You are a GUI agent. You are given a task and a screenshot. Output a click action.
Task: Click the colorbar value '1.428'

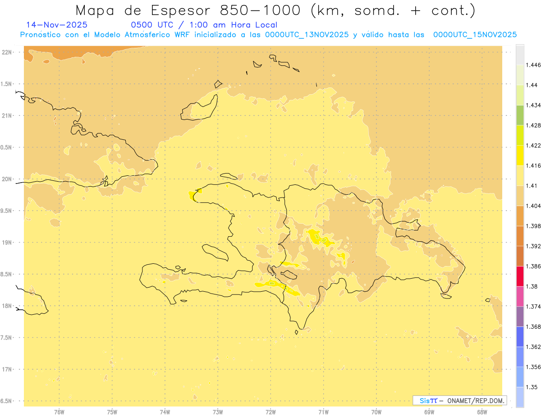tap(533, 125)
